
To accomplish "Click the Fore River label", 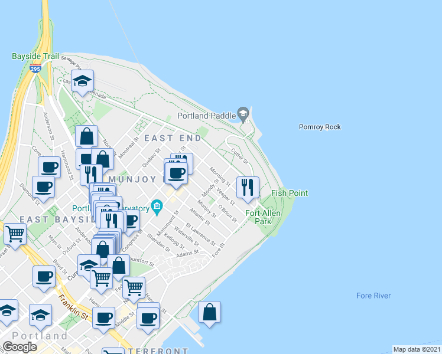I will coord(373,296).
